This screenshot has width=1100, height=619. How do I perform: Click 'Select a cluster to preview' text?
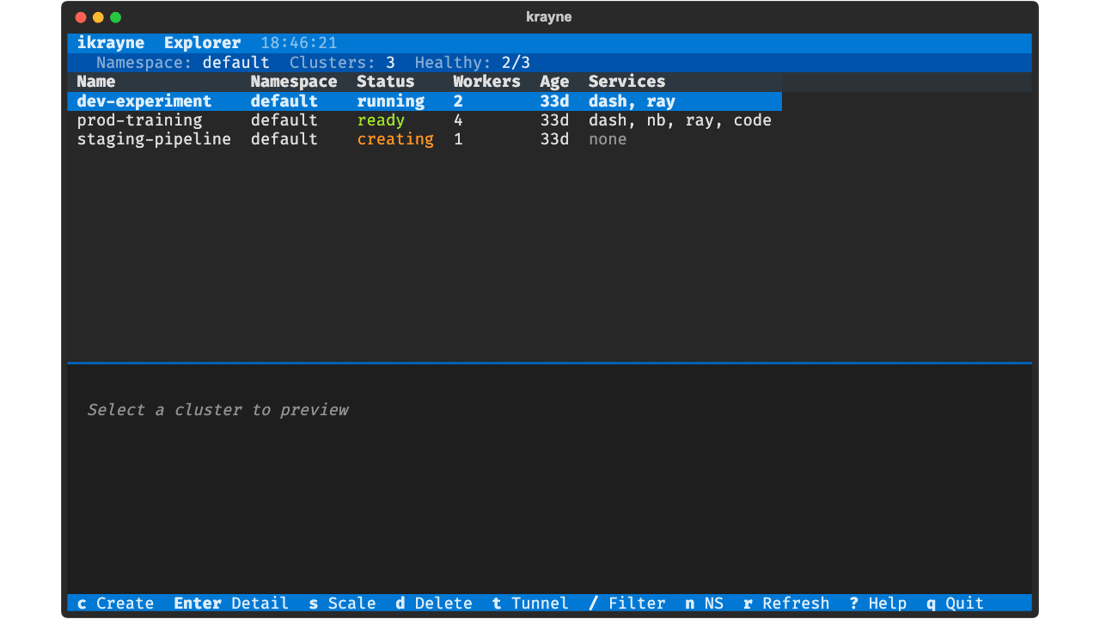(x=217, y=410)
